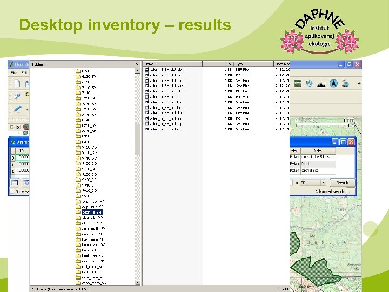Sort files by the Date Modified column header
Viewport: 389px width, 292px height.
point(281,64)
